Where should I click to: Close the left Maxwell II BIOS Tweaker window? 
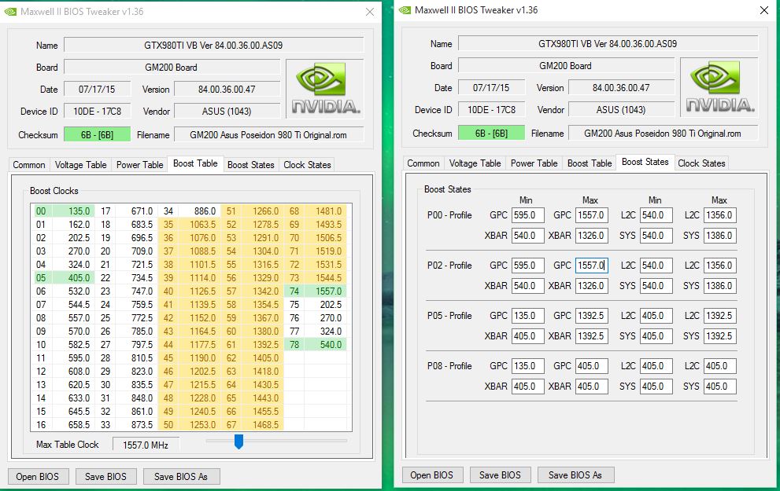(370, 12)
